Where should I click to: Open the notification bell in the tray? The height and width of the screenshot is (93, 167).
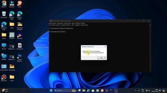160,90
